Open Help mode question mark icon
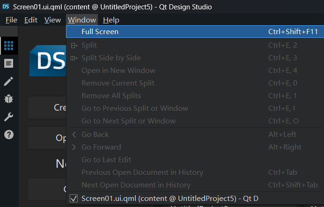Image resolution: width=324 pixels, height=207 pixels. point(8,135)
